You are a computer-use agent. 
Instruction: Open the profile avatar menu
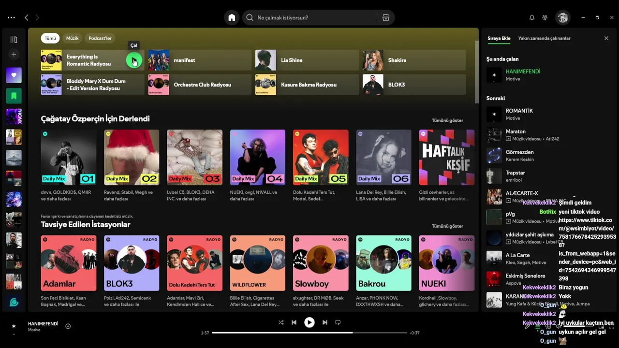(562, 17)
